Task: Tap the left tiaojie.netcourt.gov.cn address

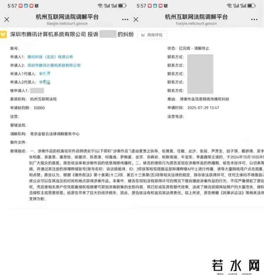Action: 67,23
